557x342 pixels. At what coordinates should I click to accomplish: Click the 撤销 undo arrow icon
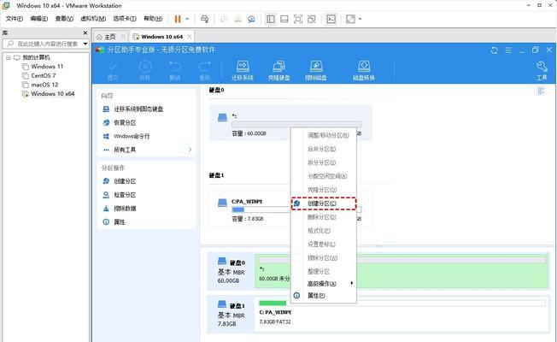[x=175, y=66]
